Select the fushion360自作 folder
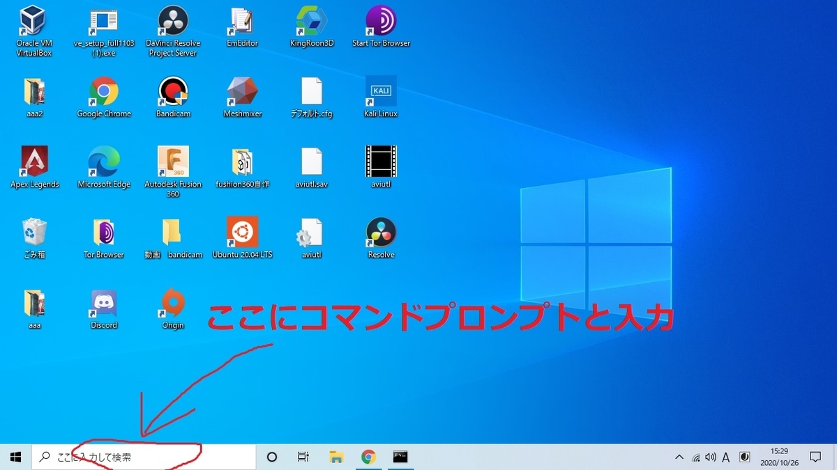Screen dimensions: 837x470 pyautogui.click(x=242, y=169)
